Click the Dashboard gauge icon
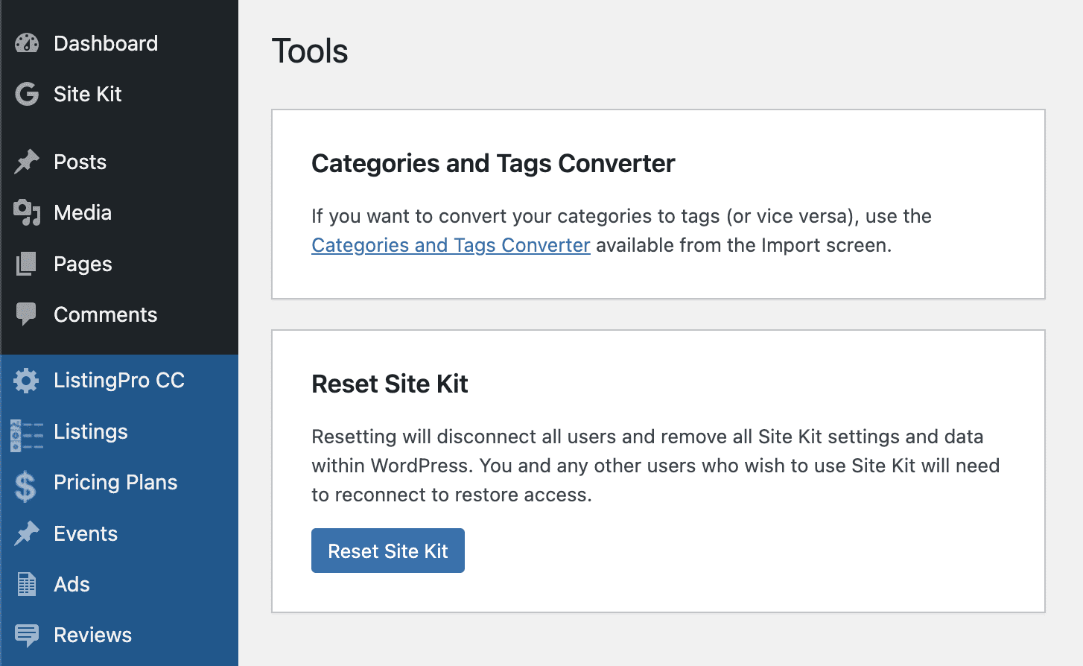Viewport: 1083px width, 666px height. point(27,43)
